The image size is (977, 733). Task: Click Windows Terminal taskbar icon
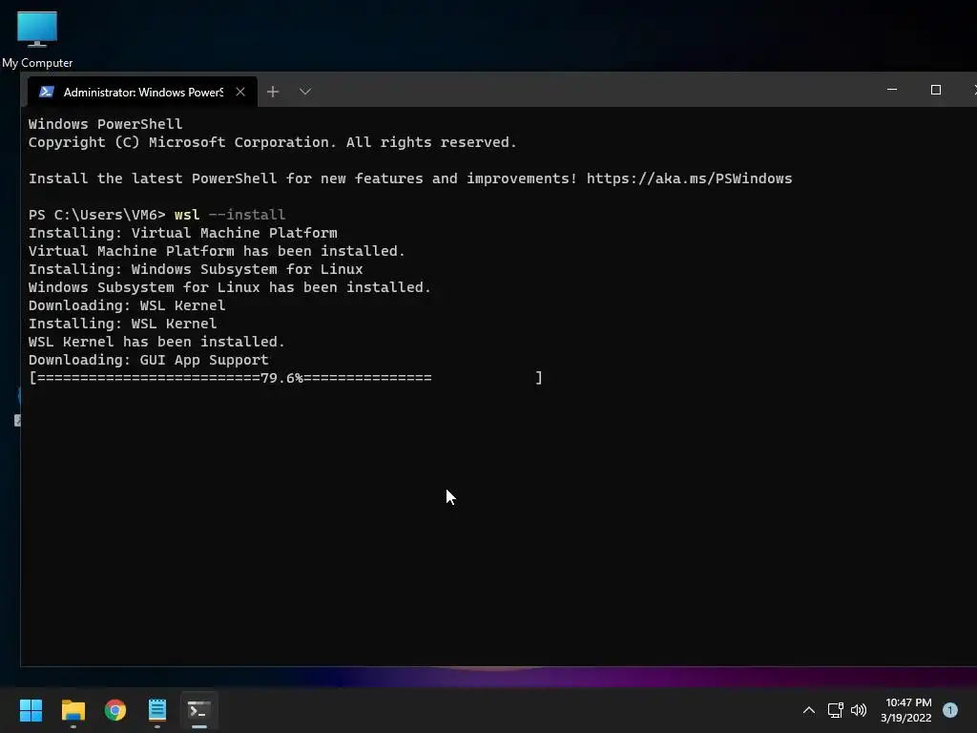click(199, 710)
